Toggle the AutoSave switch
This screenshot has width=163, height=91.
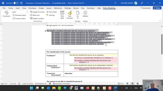coord(16,3)
